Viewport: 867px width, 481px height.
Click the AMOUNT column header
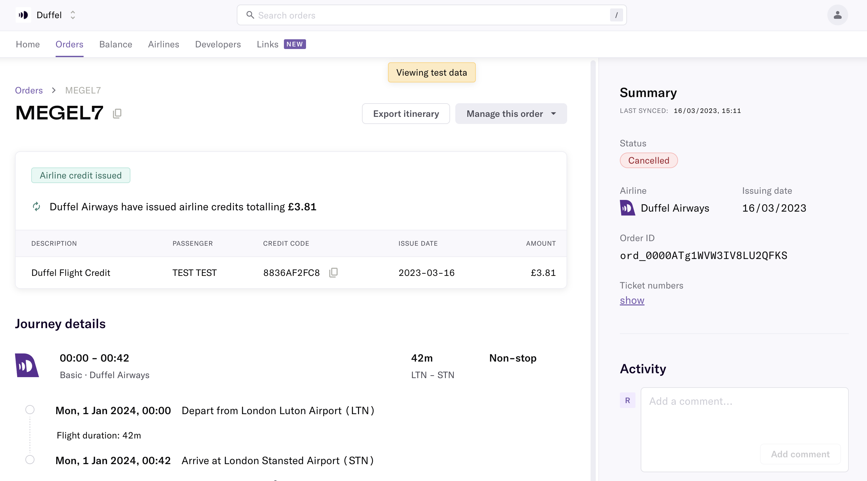coord(541,243)
